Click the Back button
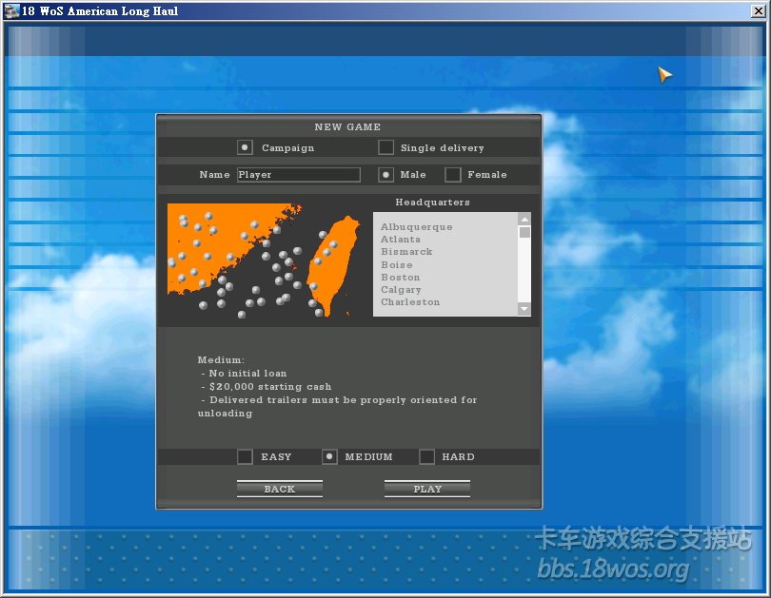This screenshot has width=771, height=598. [x=280, y=489]
